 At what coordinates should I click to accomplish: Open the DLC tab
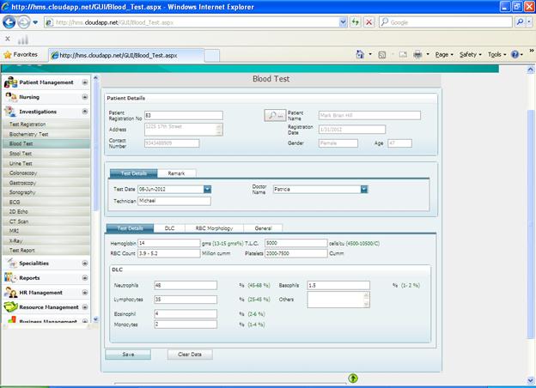click(169, 228)
